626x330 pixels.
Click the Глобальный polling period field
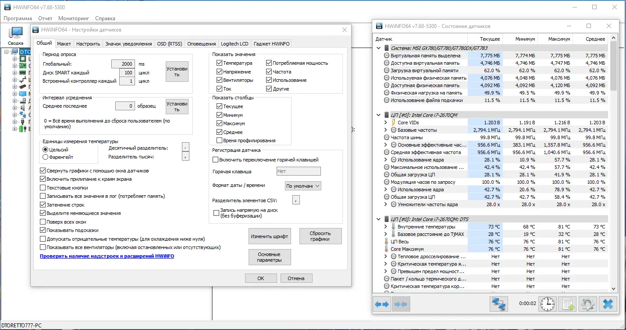pos(123,64)
